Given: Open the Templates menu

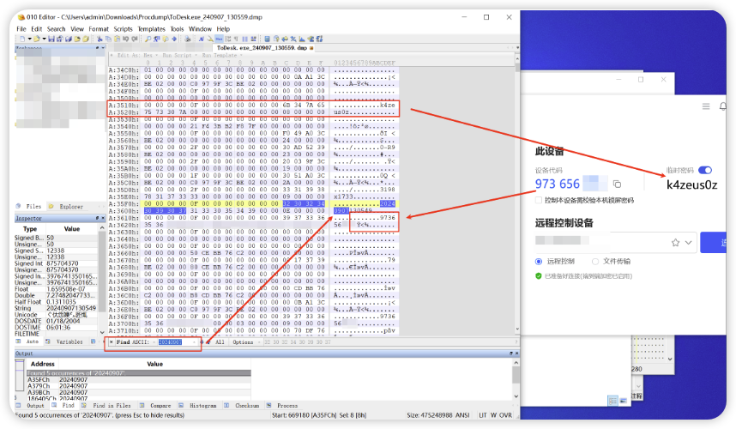Looking at the screenshot, I should point(151,28).
